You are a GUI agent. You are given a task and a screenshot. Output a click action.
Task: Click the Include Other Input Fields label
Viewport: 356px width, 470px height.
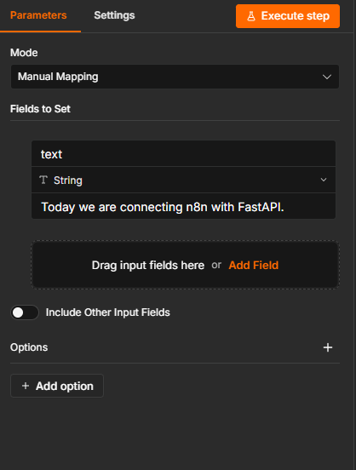(x=107, y=312)
